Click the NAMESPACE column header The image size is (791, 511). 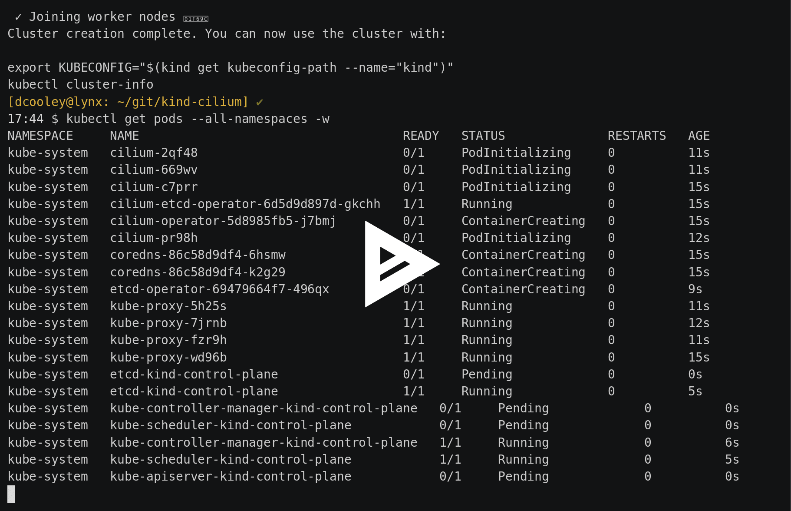click(x=40, y=136)
